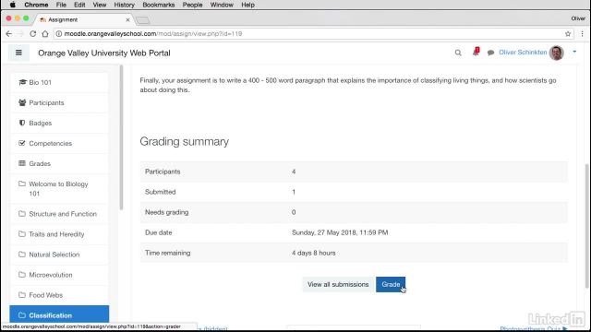Open the site search magnifier icon

pyautogui.click(x=458, y=53)
